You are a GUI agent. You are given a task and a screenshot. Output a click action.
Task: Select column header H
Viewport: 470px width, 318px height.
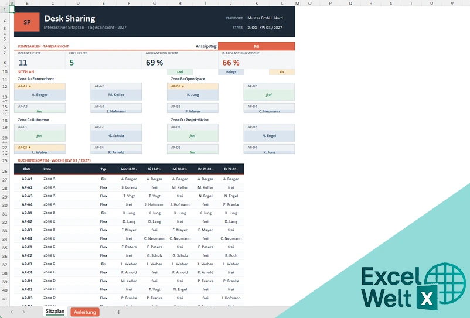pyautogui.click(x=180, y=3)
